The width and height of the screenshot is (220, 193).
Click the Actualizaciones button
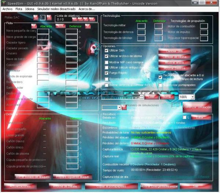point(20,186)
